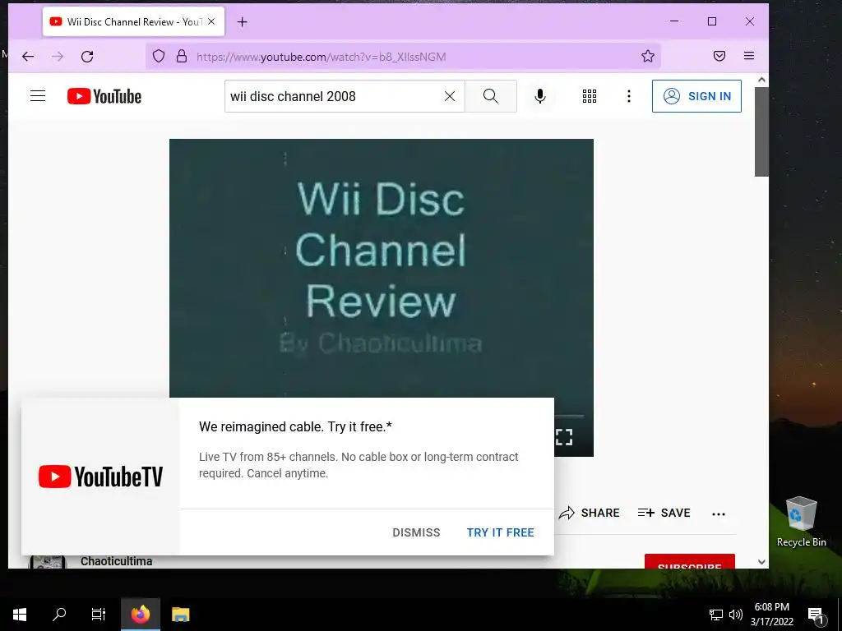Select the Recycle Bin desktop icon
The width and height of the screenshot is (842, 631).
801,522
